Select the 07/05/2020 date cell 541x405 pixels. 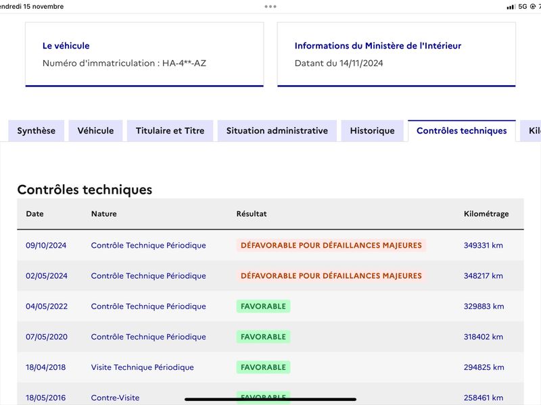coord(47,337)
